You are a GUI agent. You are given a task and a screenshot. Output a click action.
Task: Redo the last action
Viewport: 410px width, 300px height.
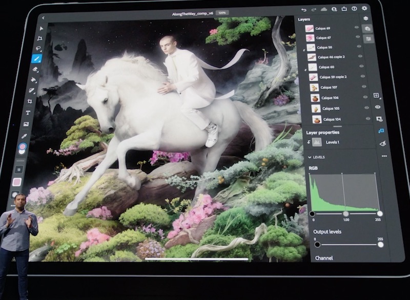click(314, 10)
